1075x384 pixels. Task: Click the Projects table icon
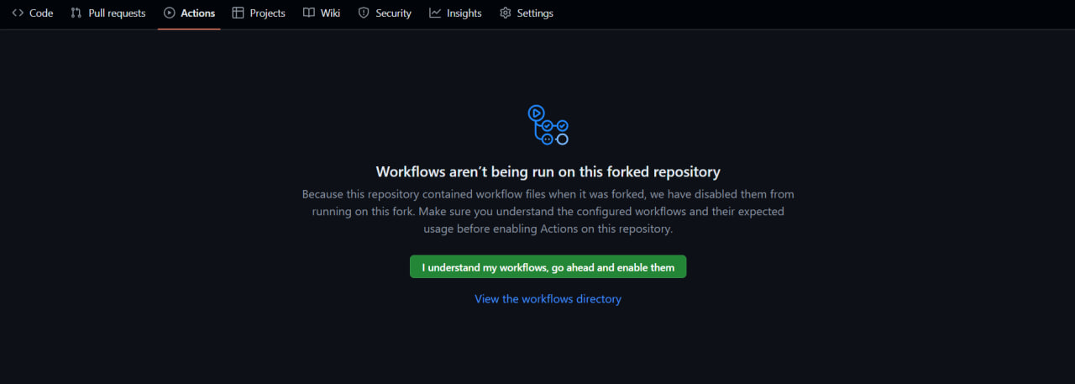tap(239, 13)
